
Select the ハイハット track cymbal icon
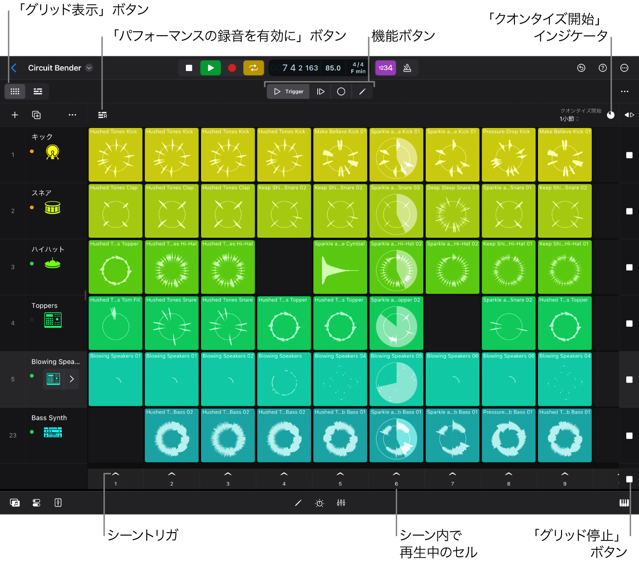coord(52,264)
